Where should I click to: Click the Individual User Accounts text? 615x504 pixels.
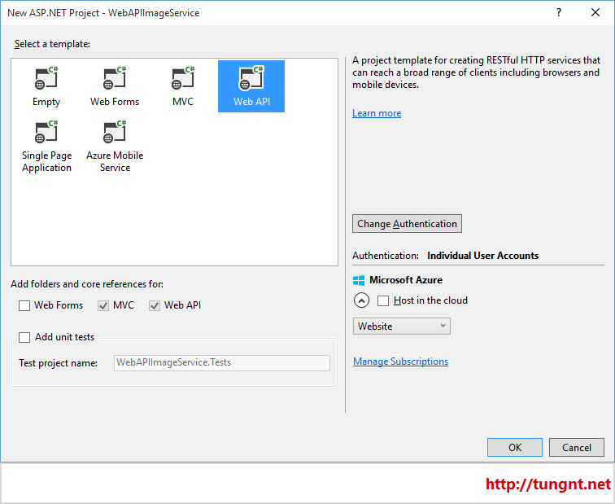point(483,256)
